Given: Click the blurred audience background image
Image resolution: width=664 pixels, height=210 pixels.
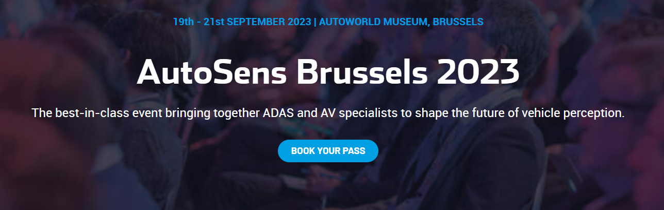Looking at the screenshot, I should point(77,169).
